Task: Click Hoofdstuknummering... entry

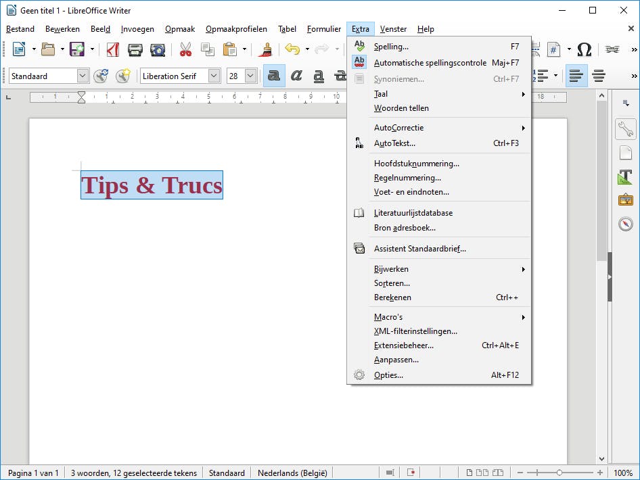Action: tap(439, 164)
